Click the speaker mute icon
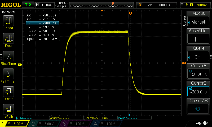Image resolution: width=212 pixels, height=127 pixels. pos(205,123)
